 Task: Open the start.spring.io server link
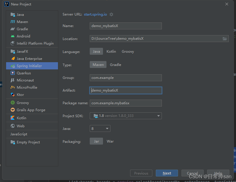point(95,14)
